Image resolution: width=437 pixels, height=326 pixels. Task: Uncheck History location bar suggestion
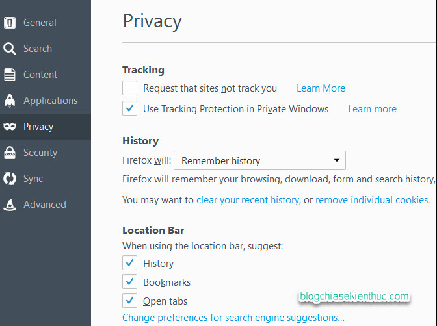point(130,263)
